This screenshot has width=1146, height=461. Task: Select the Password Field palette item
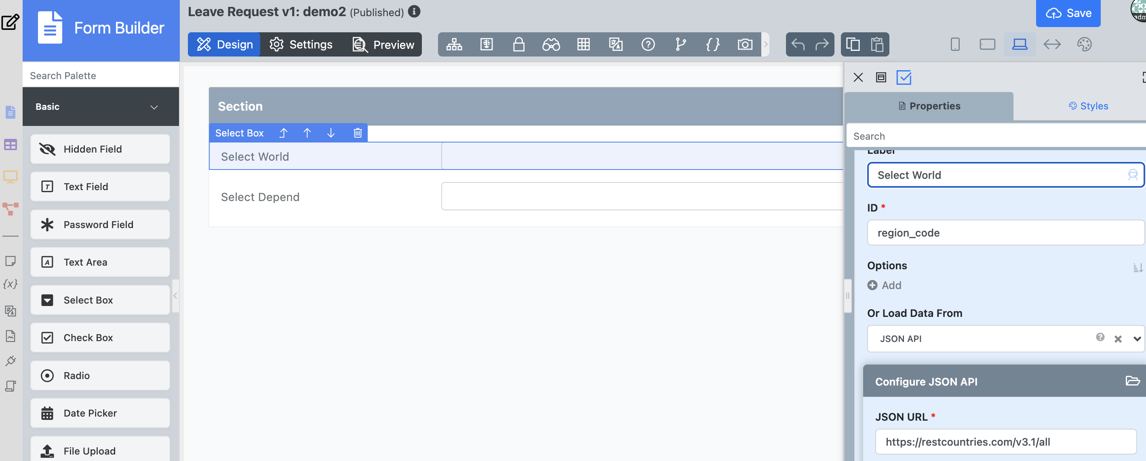click(x=100, y=224)
